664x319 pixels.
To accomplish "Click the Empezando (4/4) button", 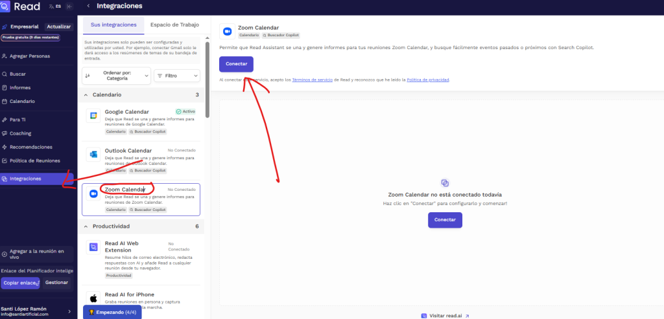I will (x=112, y=313).
